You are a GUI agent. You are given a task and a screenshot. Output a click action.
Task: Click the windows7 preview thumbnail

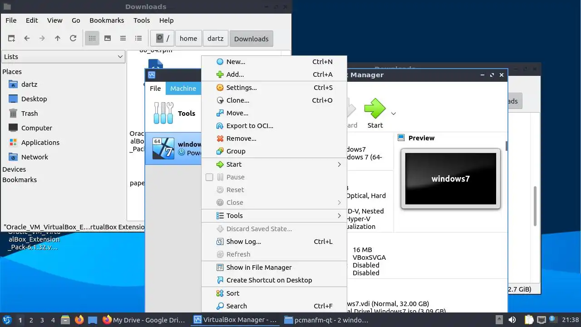pos(451,178)
